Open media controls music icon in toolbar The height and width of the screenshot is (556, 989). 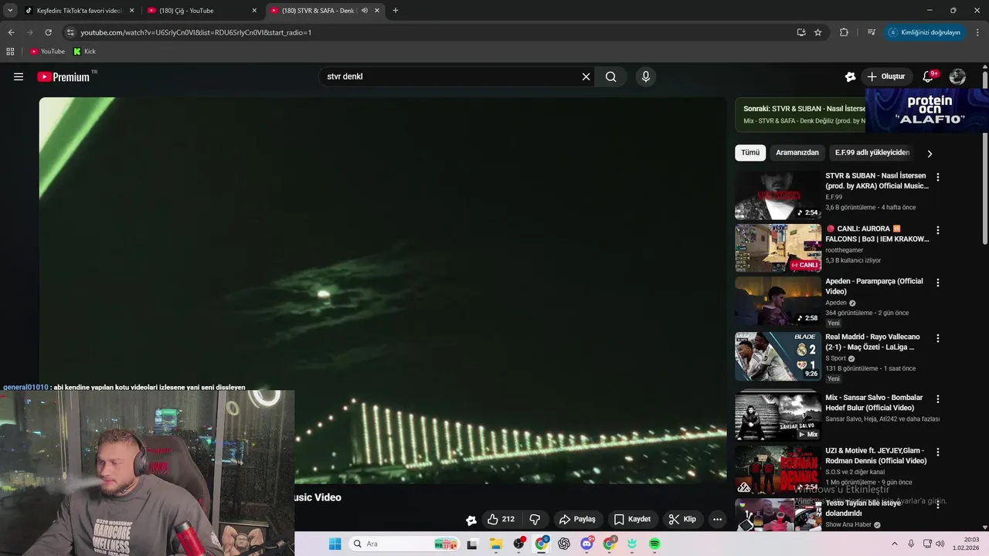coord(872,32)
